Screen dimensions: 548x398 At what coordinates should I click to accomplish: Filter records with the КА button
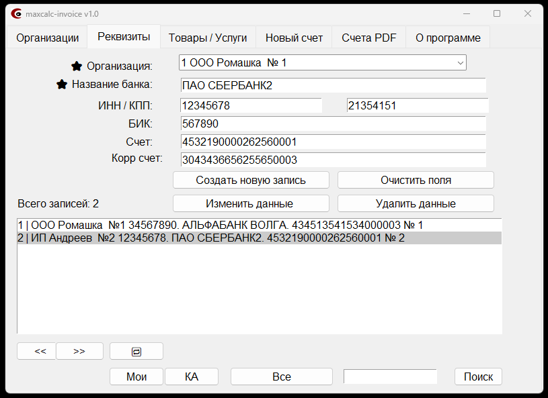click(192, 377)
